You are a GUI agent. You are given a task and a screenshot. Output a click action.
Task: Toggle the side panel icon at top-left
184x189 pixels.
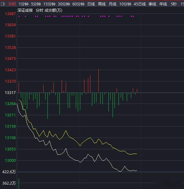[x=3, y=4]
